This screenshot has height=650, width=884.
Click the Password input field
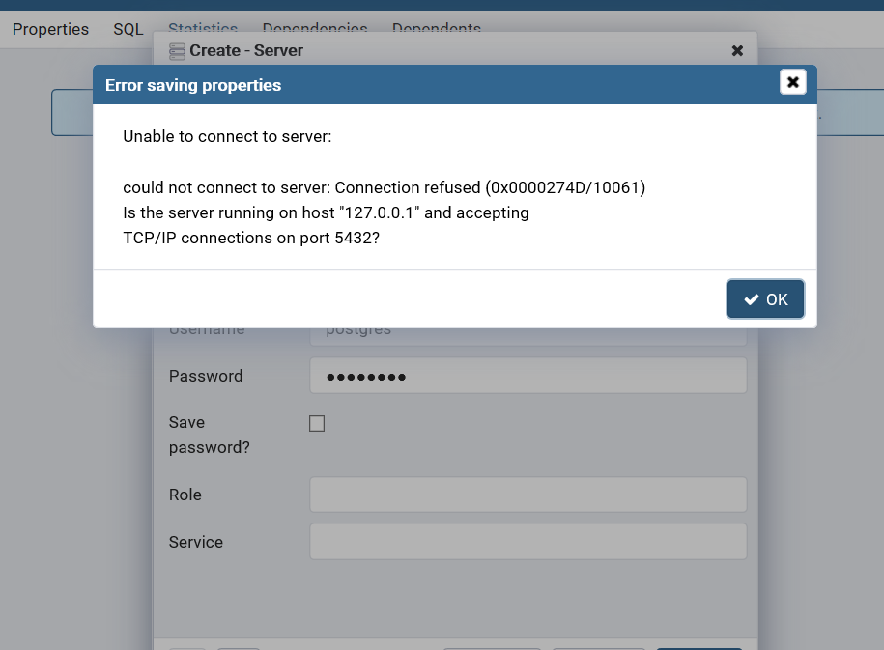(x=528, y=376)
